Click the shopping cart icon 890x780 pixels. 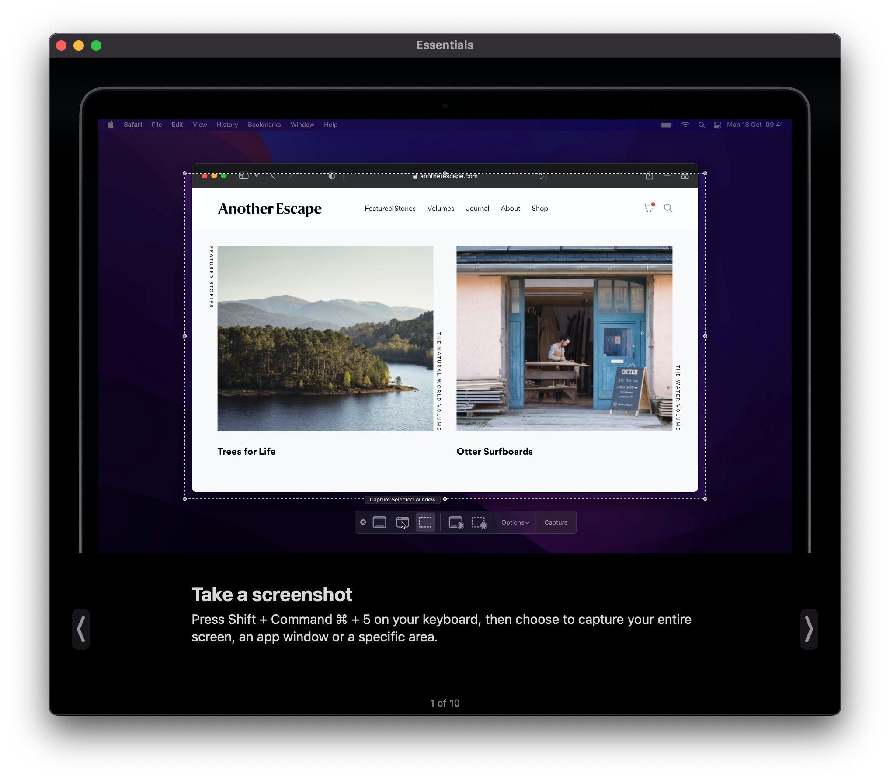click(x=648, y=208)
